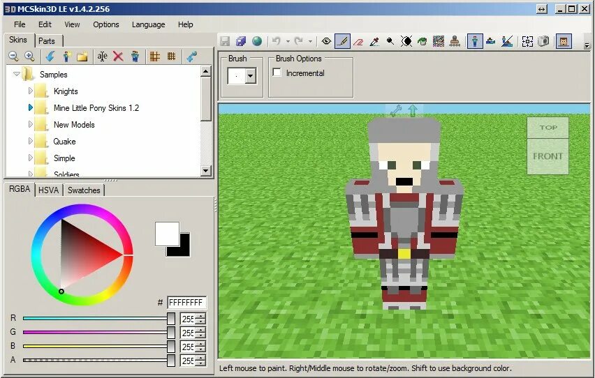The image size is (595, 378).
Task: Click the wrench icon above the model
Action: click(x=396, y=111)
